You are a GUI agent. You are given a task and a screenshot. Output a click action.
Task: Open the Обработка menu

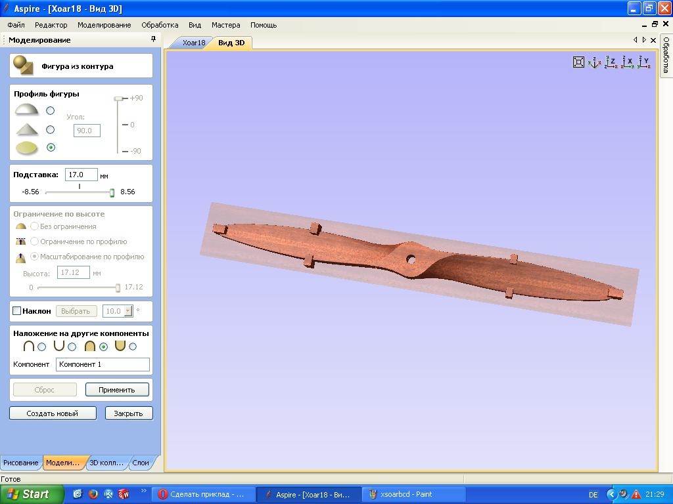coord(160,25)
